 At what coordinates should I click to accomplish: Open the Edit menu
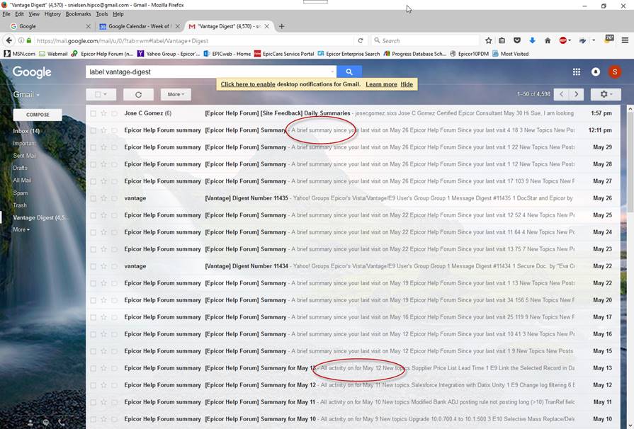pyautogui.click(x=19, y=13)
